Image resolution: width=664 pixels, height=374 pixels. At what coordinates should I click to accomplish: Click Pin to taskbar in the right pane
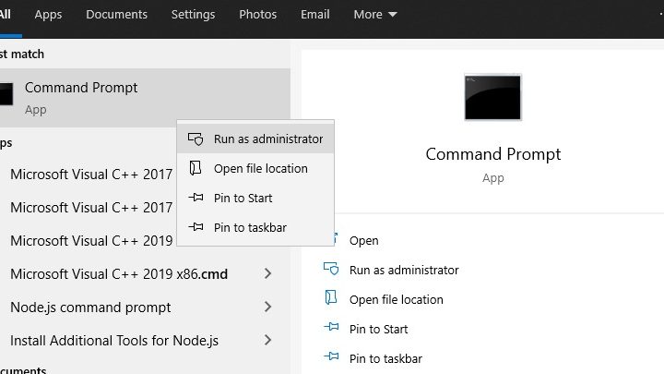click(x=385, y=358)
